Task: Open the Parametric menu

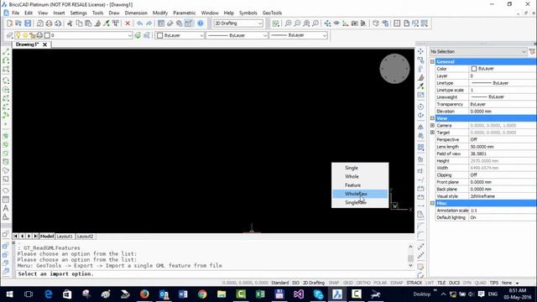Action: (185, 13)
